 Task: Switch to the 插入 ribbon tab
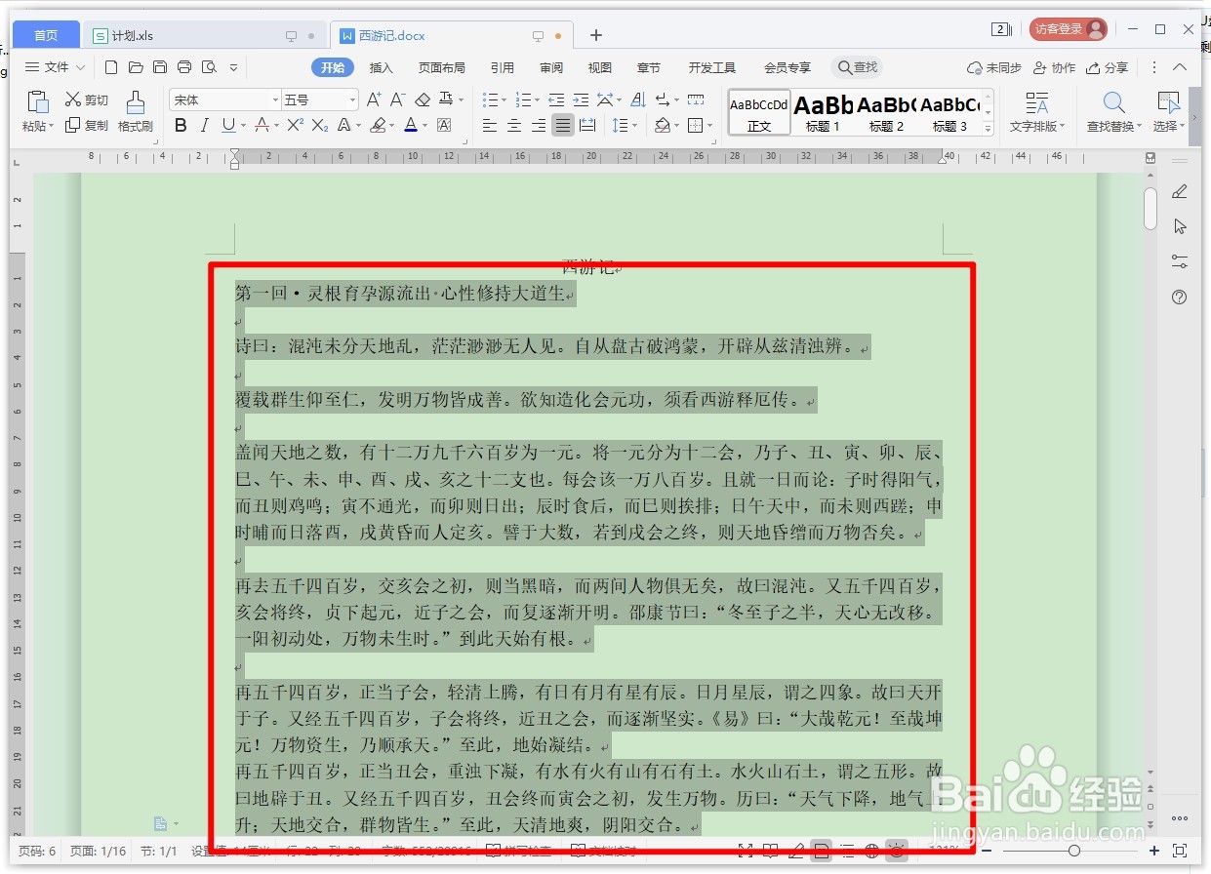pyautogui.click(x=381, y=67)
